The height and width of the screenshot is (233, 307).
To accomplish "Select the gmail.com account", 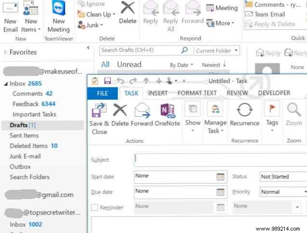I will (x=39, y=195).
